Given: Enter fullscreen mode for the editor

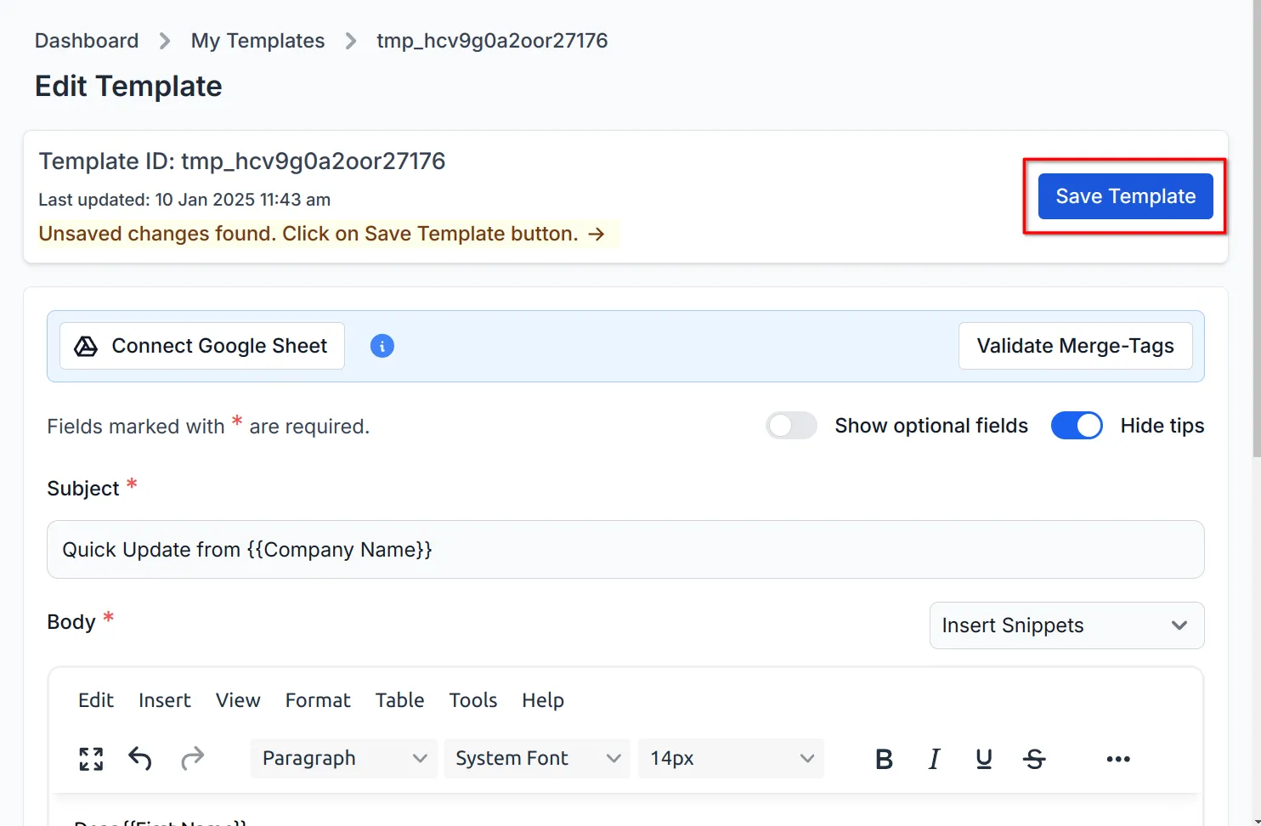Looking at the screenshot, I should tap(91, 759).
